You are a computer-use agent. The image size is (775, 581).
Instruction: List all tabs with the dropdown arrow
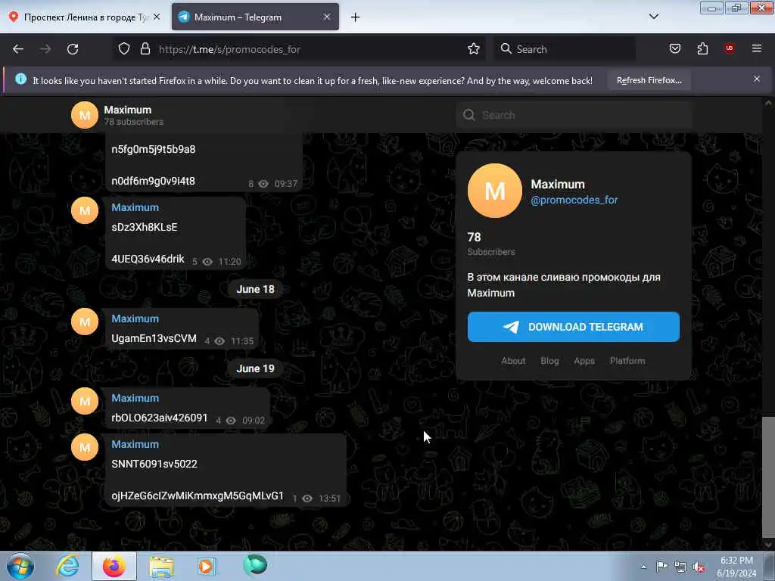[x=653, y=17]
